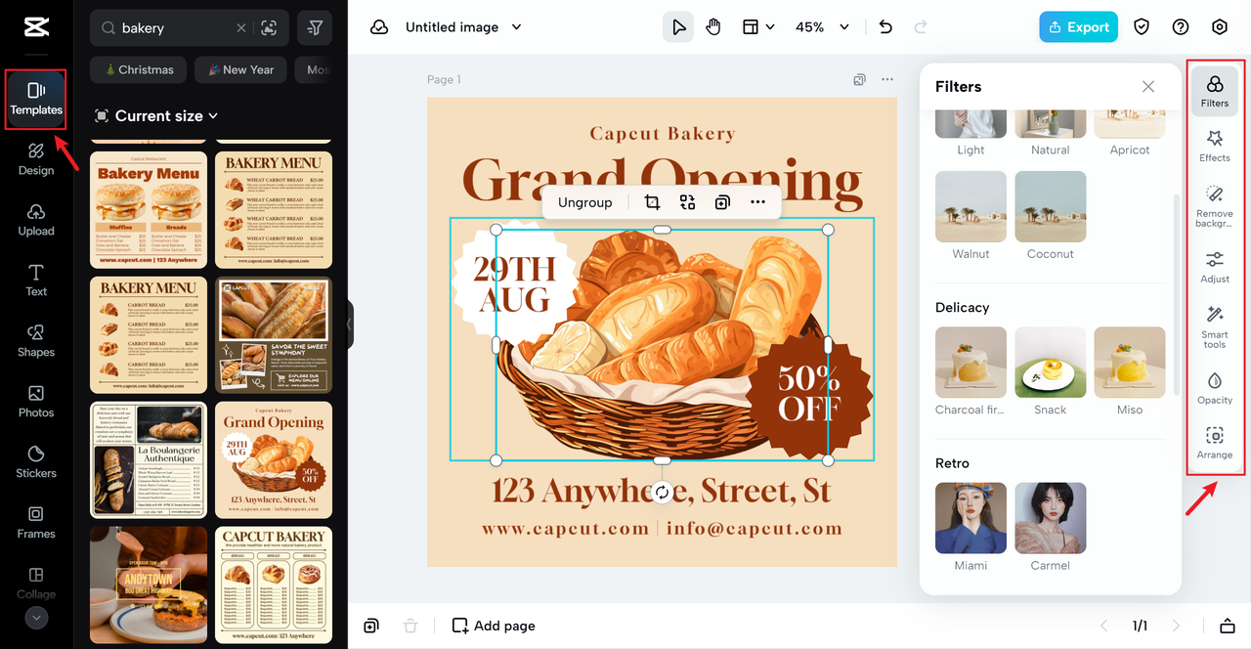Image resolution: width=1251 pixels, height=649 pixels.
Task: Open the Smart tools panel
Action: click(x=1215, y=326)
